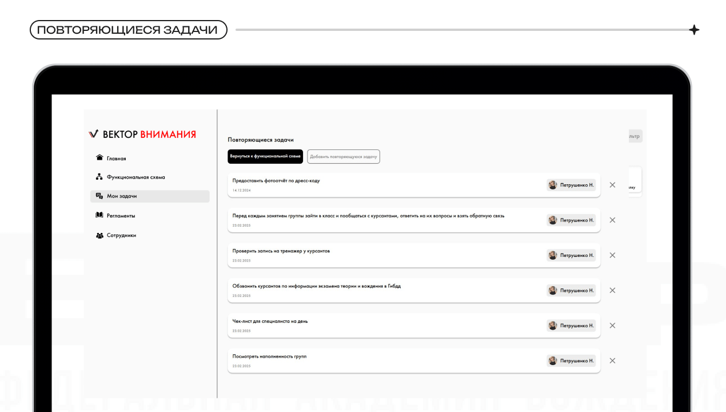Image resolution: width=726 pixels, height=412 pixels.
Task: Click avatar photo in the дресс-коду task row
Action: click(x=553, y=185)
